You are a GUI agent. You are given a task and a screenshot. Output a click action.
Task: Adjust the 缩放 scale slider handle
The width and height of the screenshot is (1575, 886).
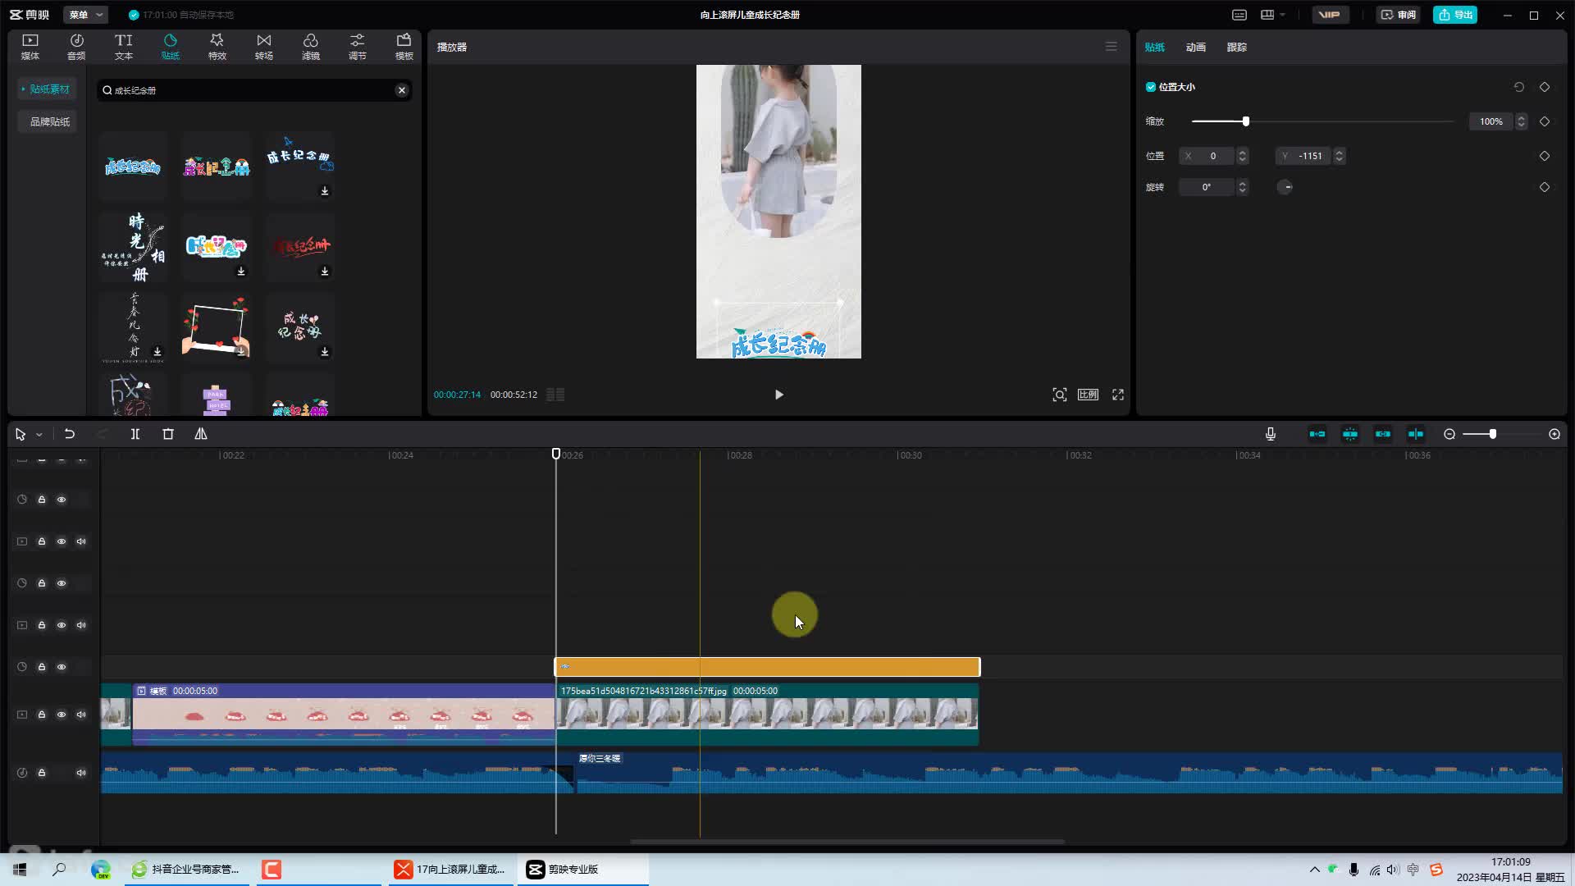[x=1245, y=121]
